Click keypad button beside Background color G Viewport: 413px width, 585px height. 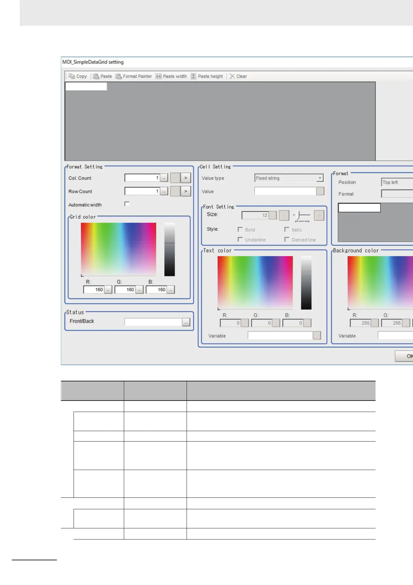click(406, 323)
